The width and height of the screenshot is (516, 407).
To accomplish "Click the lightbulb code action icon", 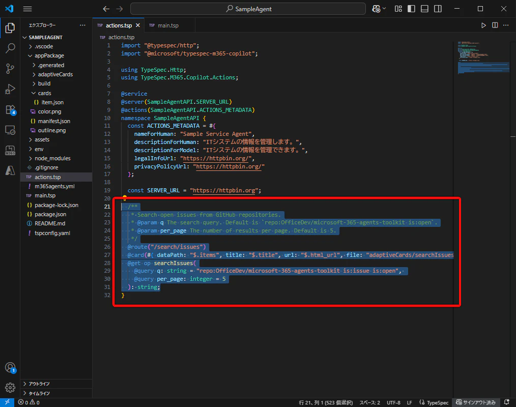I will click(x=125, y=198).
